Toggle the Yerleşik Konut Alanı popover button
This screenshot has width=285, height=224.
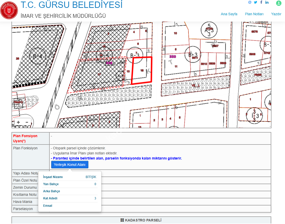coord(70,165)
